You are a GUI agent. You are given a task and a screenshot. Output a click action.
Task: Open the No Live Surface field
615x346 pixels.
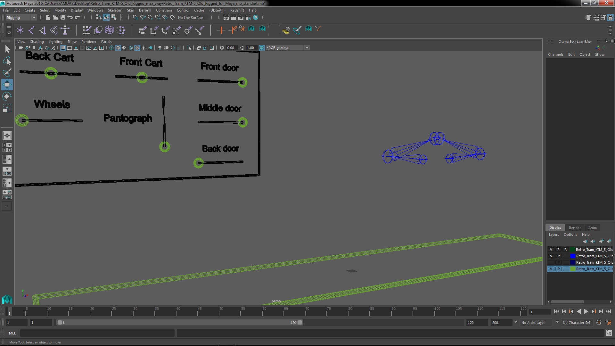(192, 18)
